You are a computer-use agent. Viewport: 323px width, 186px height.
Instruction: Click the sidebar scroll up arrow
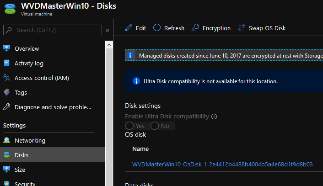pos(109,45)
